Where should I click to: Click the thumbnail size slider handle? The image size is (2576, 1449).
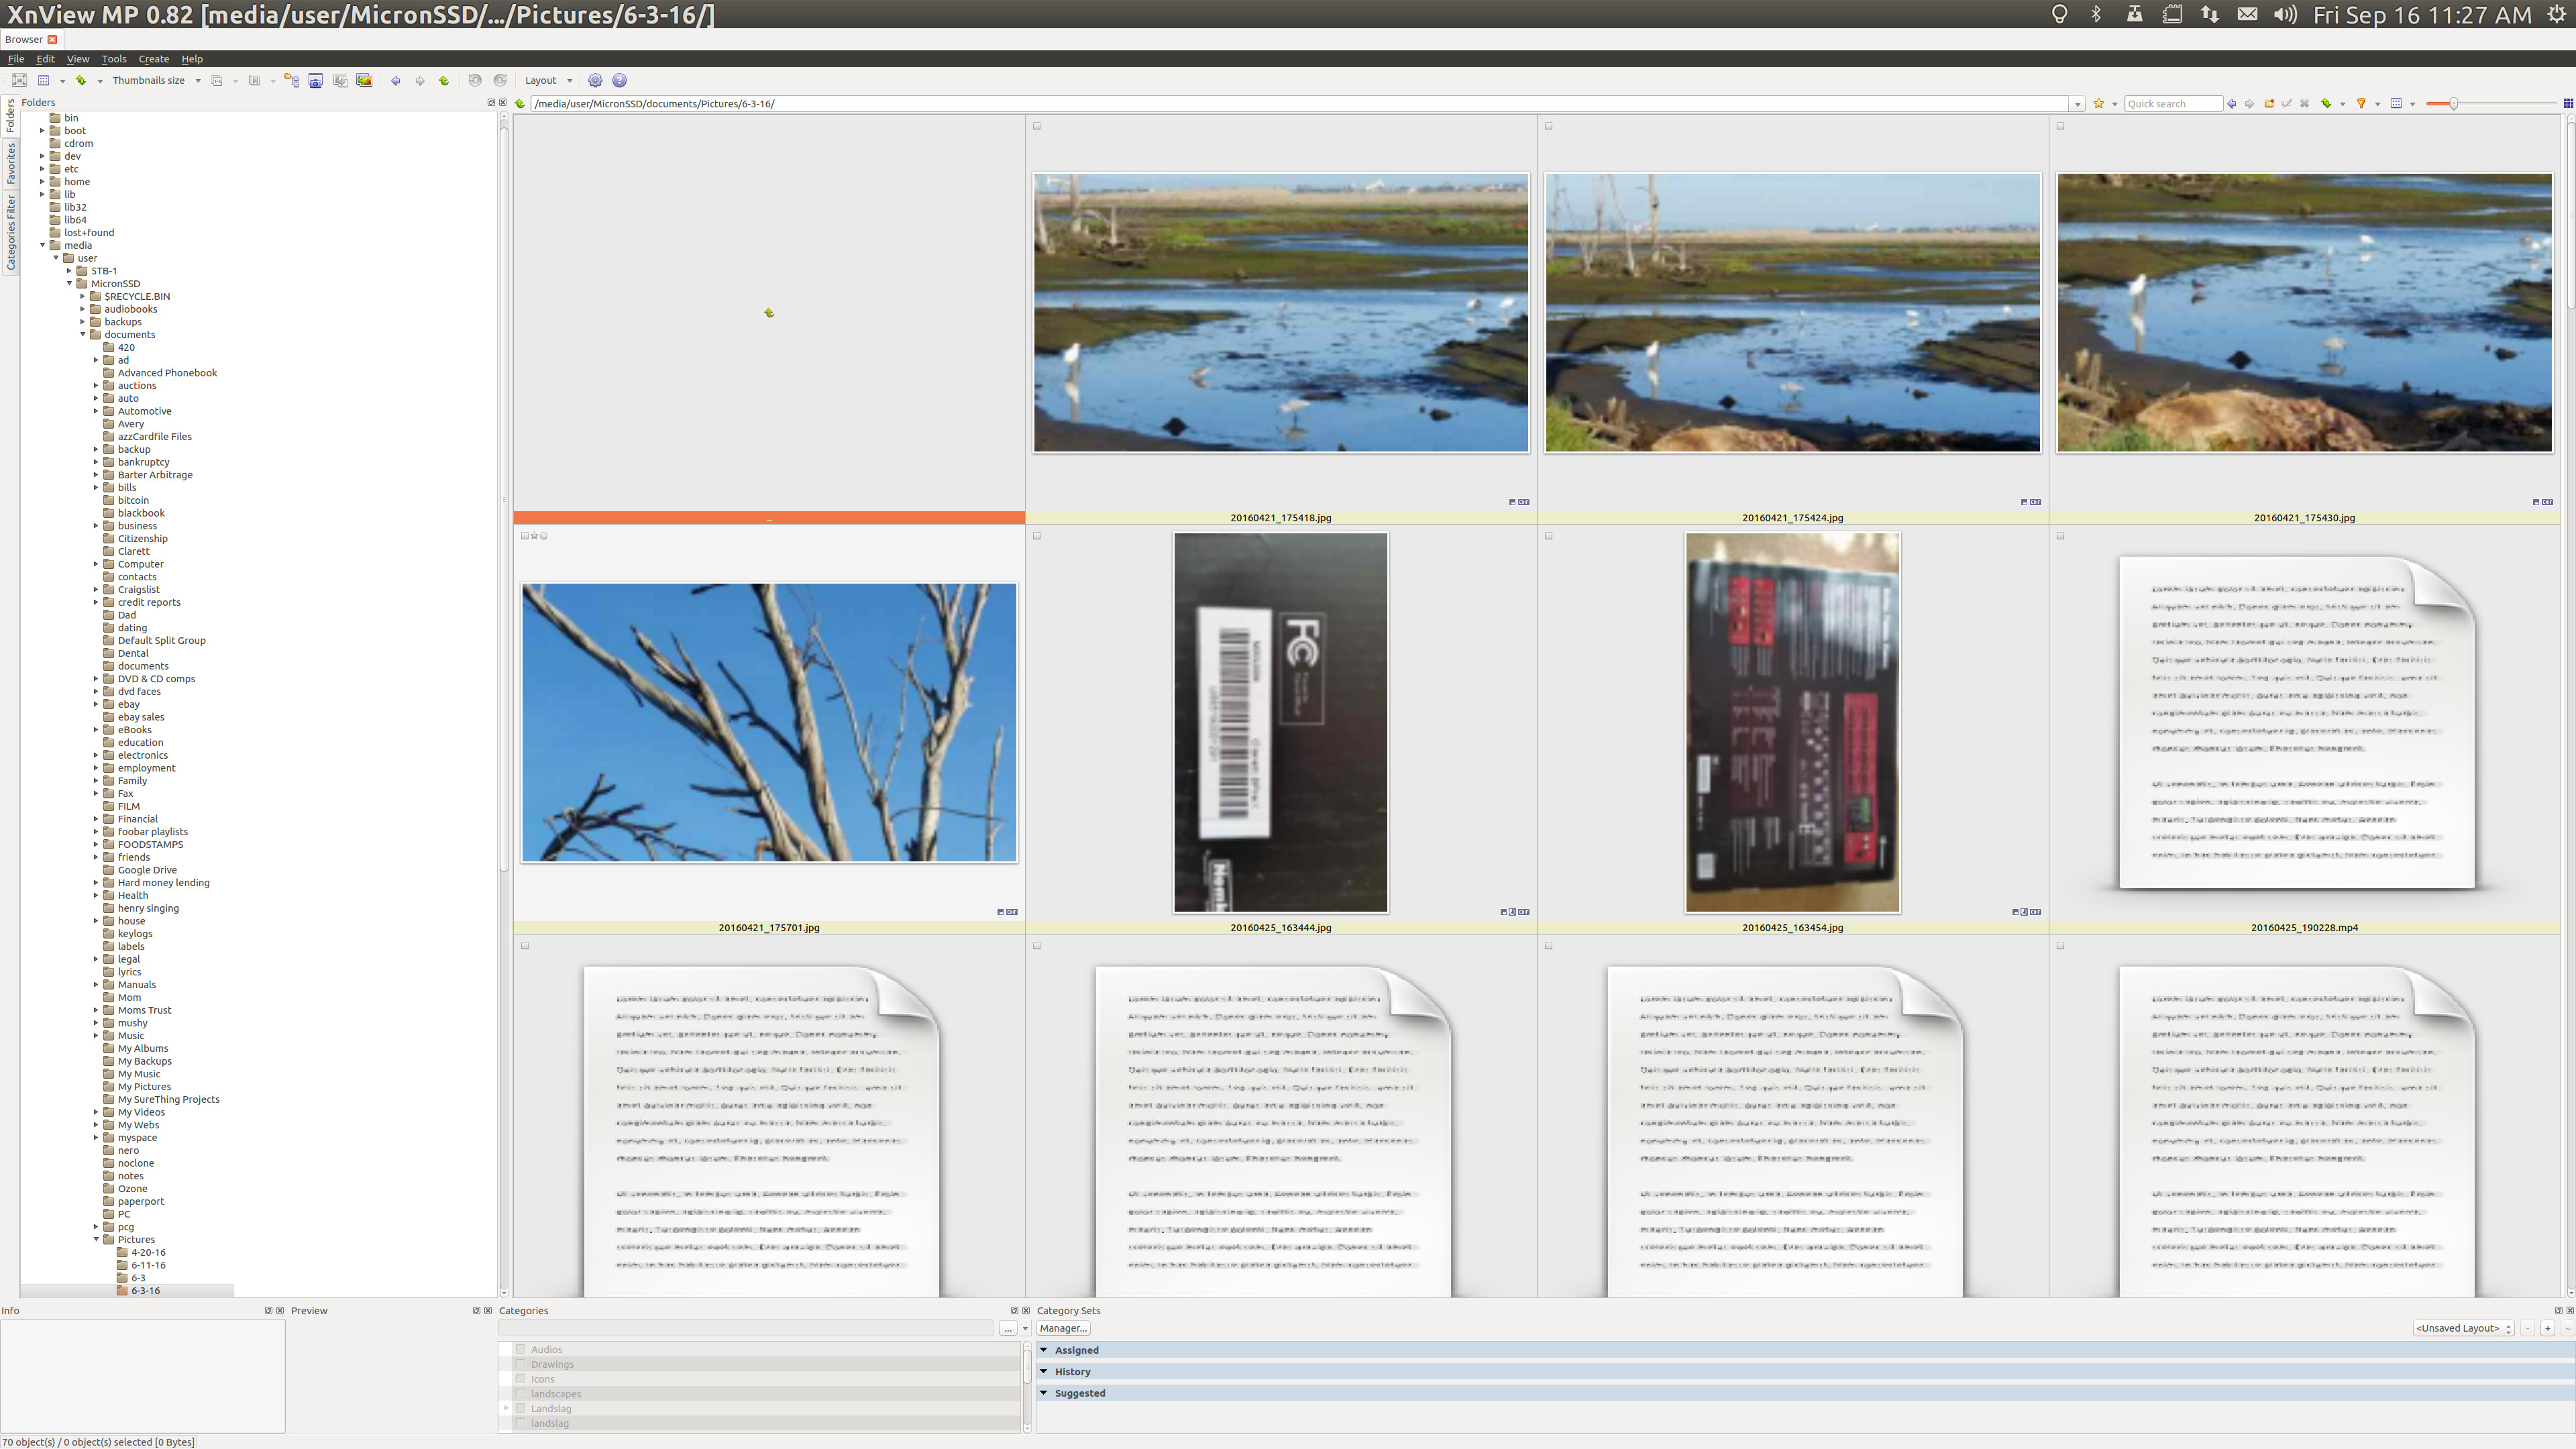click(2453, 104)
